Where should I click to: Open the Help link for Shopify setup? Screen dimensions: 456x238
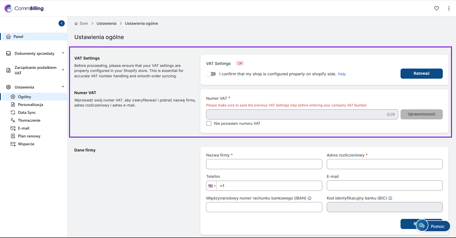342,74
